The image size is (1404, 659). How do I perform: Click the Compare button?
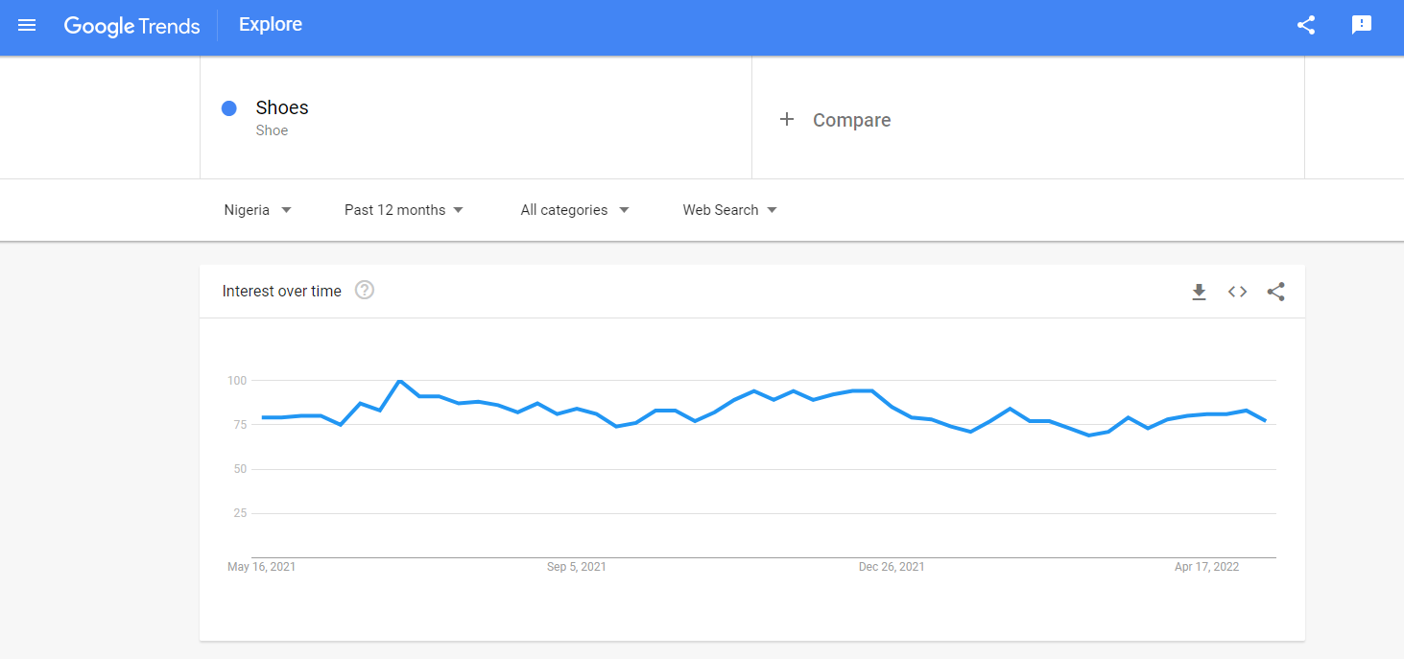[x=851, y=120]
